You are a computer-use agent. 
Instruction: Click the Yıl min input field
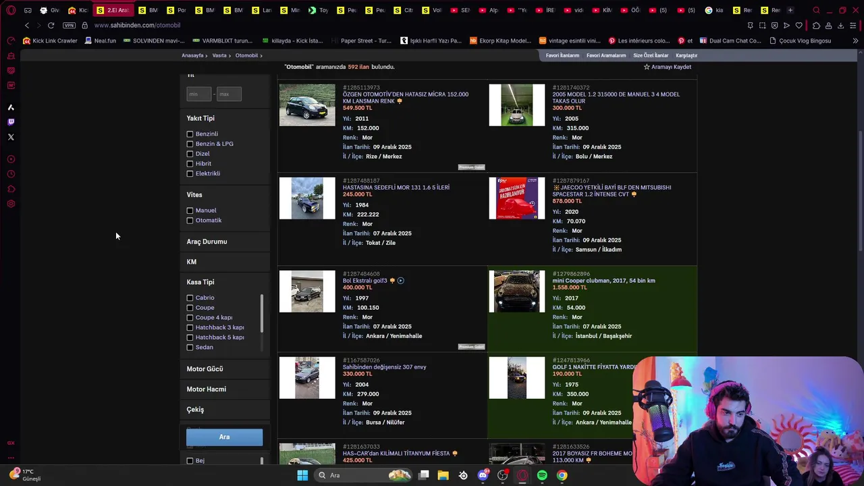[198, 94]
